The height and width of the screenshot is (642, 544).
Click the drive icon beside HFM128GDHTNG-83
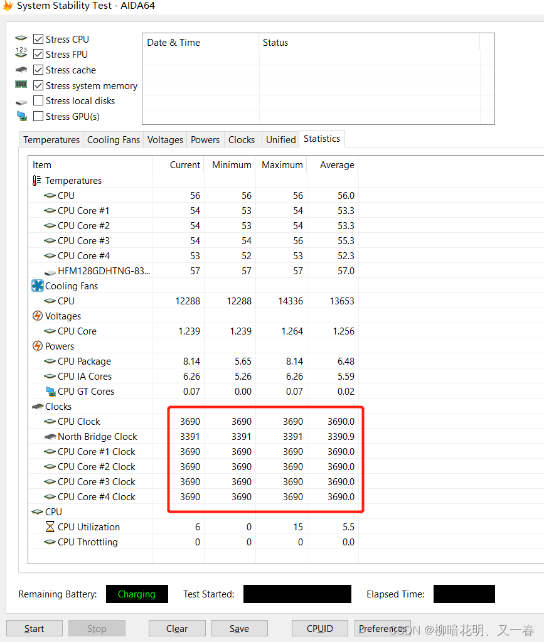pos(50,272)
